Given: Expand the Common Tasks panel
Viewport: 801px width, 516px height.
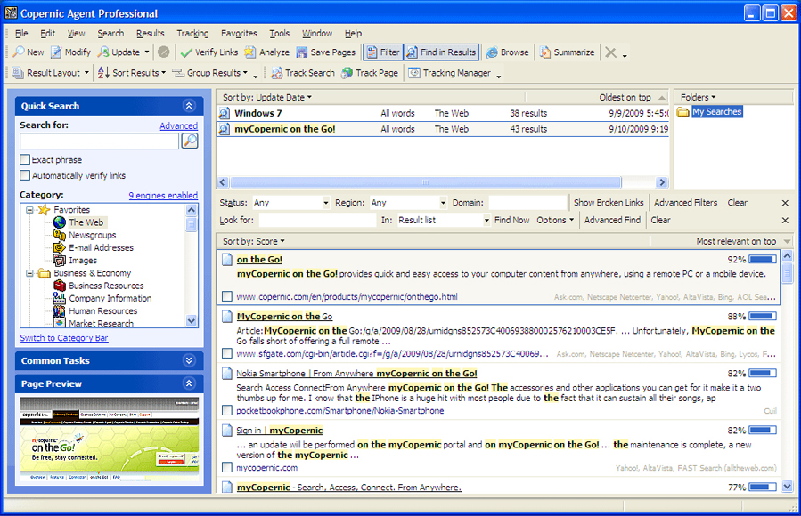Looking at the screenshot, I should click(x=188, y=360).
